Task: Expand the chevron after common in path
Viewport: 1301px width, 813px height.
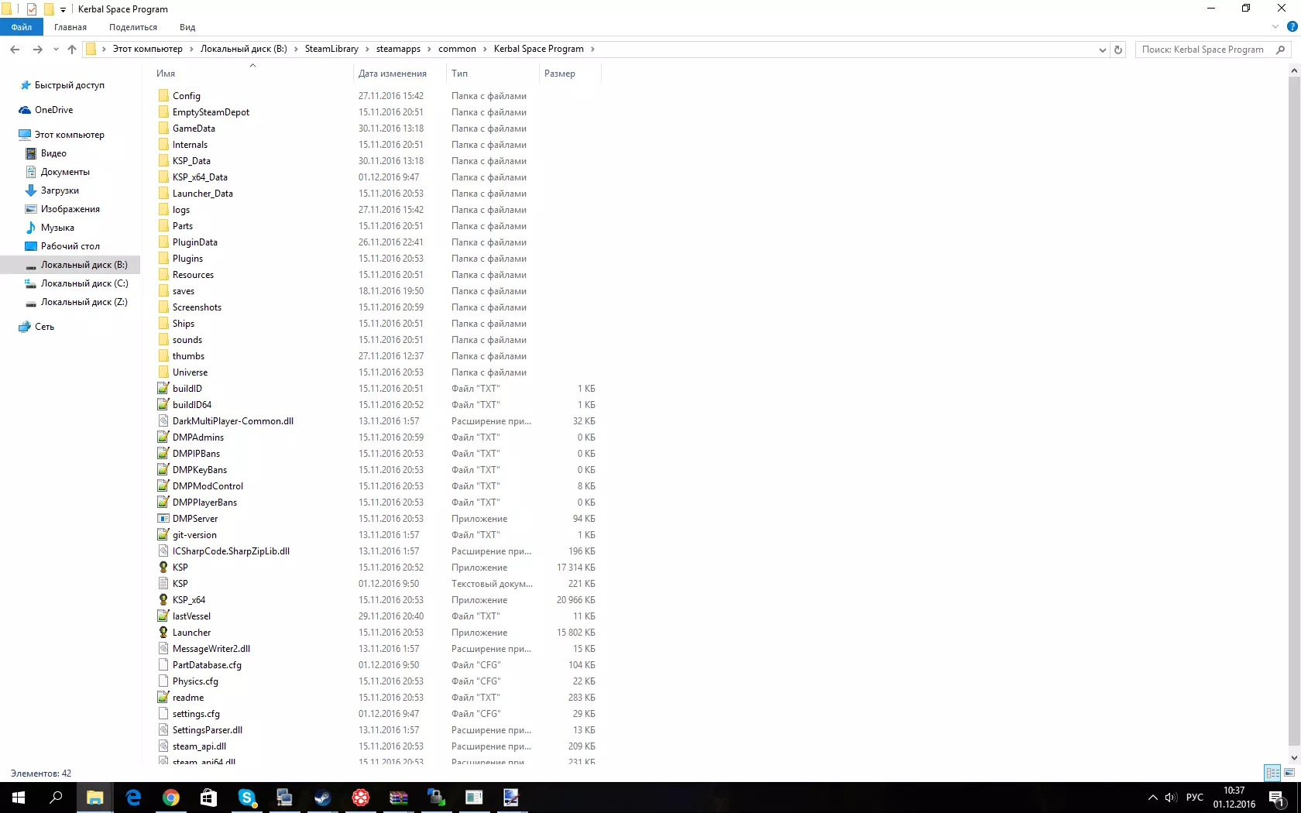Action: point(485,49)
